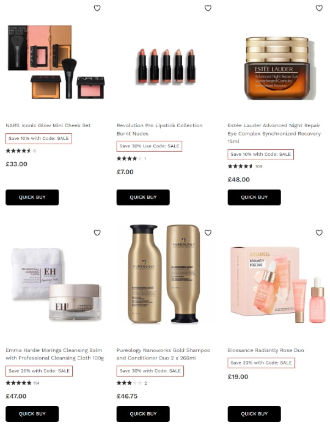The image size is (330, 428).
Task: View the Pureology gold bottles product image
Action: click(164, 274)
